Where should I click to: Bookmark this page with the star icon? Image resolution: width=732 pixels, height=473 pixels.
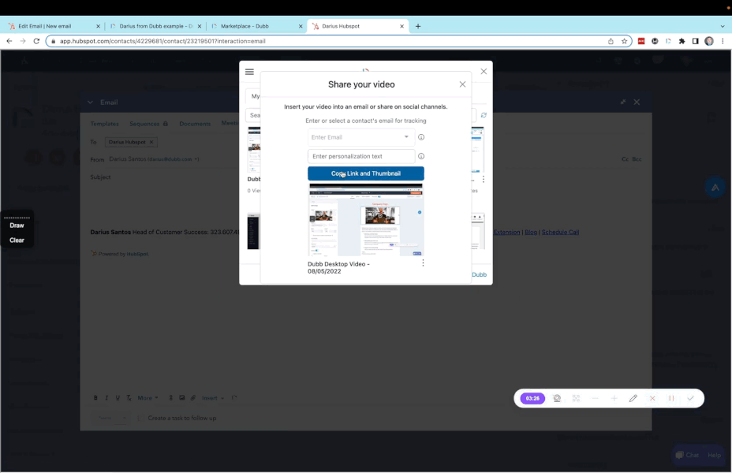[624, 41]
